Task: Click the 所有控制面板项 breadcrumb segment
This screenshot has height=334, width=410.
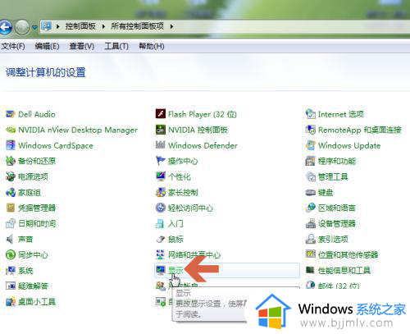Action: click(x=138, y=26)
